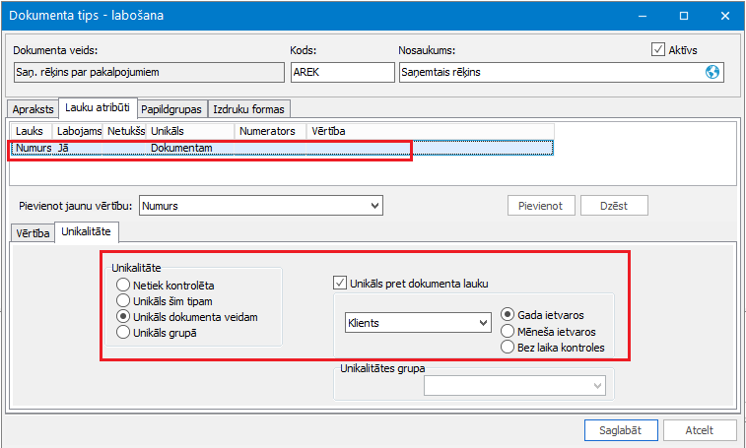This screenshot has width=746, height=448.
Task: Open the Izdruku formas tab
Action: point(248,109)
